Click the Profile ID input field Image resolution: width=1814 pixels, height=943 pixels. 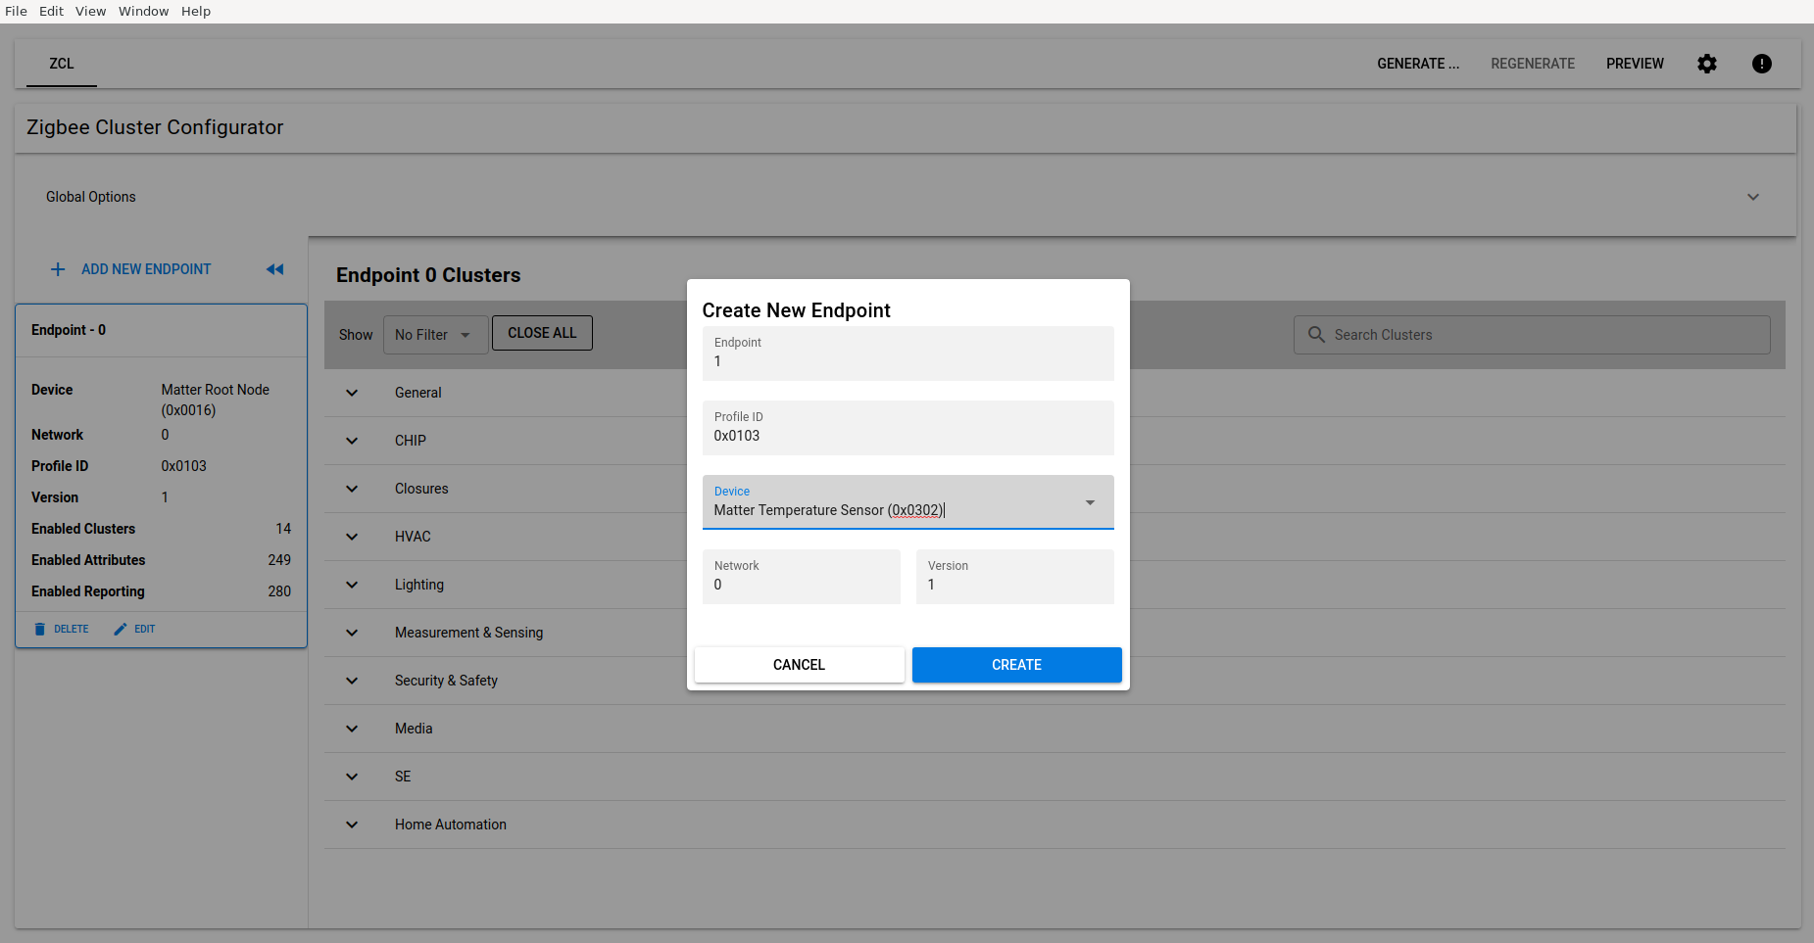907,436
